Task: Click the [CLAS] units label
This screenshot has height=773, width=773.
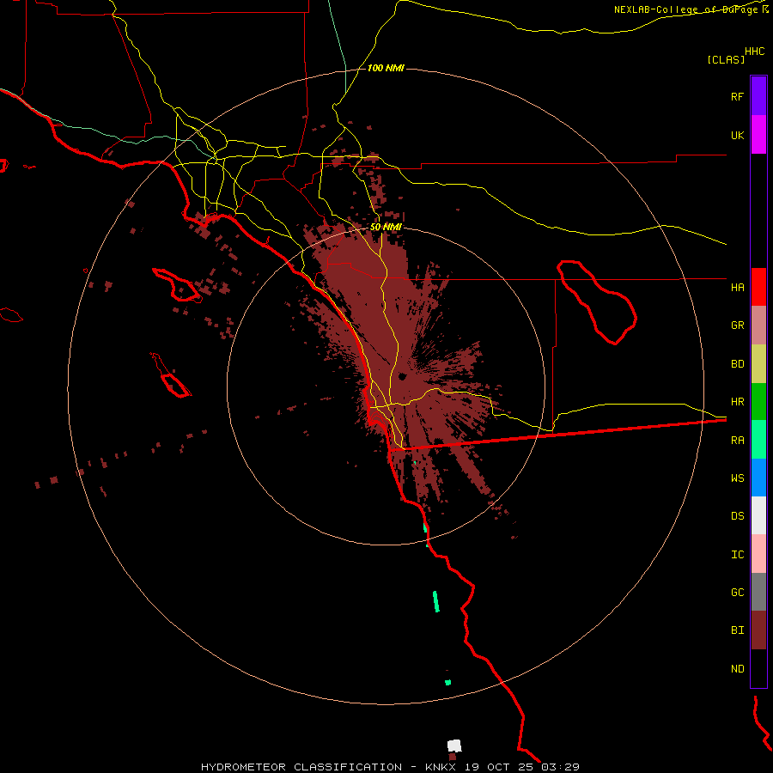Action: pyautogui.click(x=726, y=59)
